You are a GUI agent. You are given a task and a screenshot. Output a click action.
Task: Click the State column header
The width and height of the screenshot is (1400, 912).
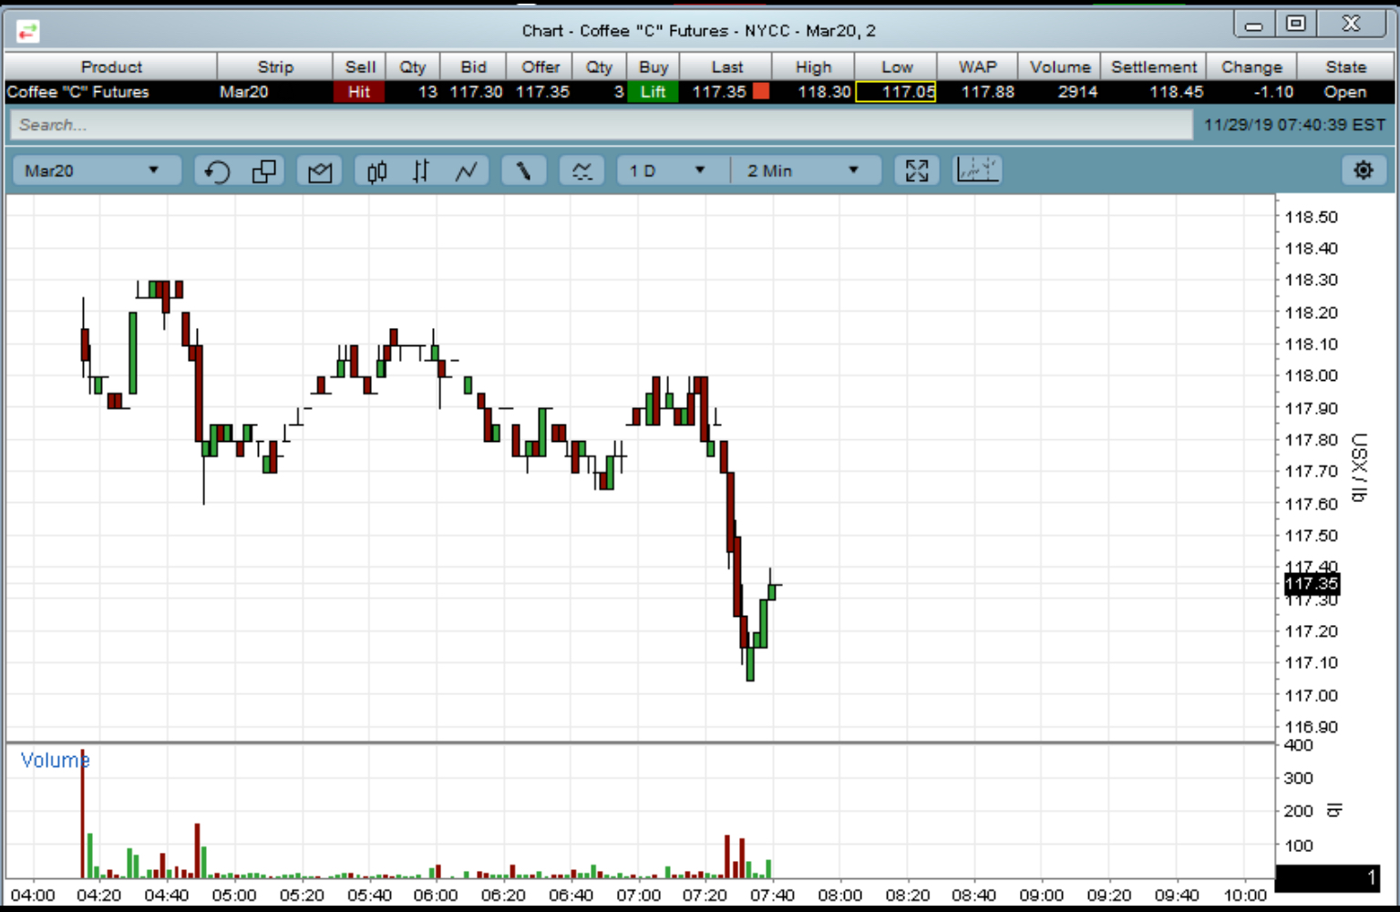[1346, 67]
